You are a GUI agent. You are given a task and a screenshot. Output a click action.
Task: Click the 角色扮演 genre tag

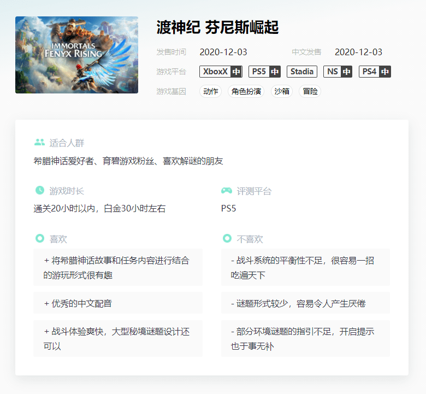[246, 91]
